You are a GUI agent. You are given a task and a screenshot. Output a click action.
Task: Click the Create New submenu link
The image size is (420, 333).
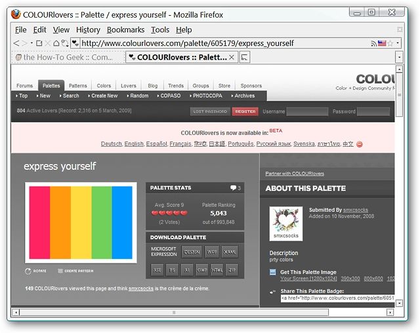pos(103,96)
